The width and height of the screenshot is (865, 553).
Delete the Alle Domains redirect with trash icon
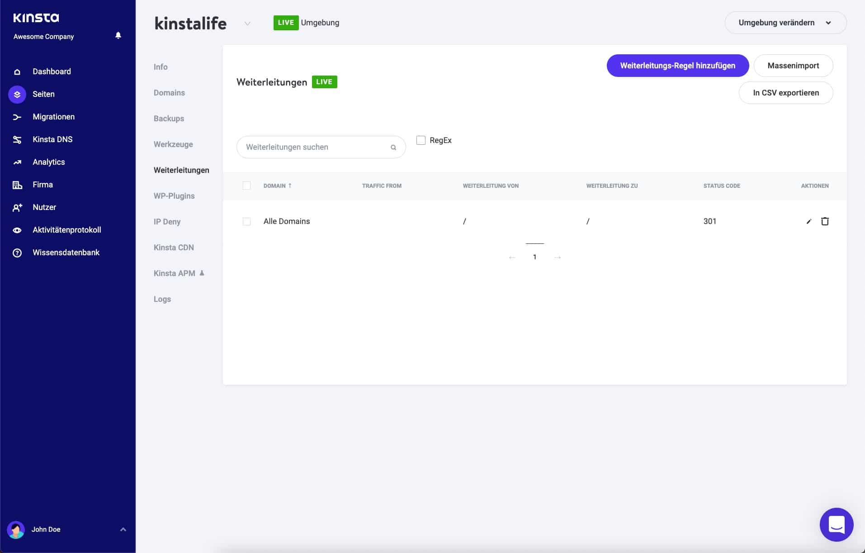[825, 221]
